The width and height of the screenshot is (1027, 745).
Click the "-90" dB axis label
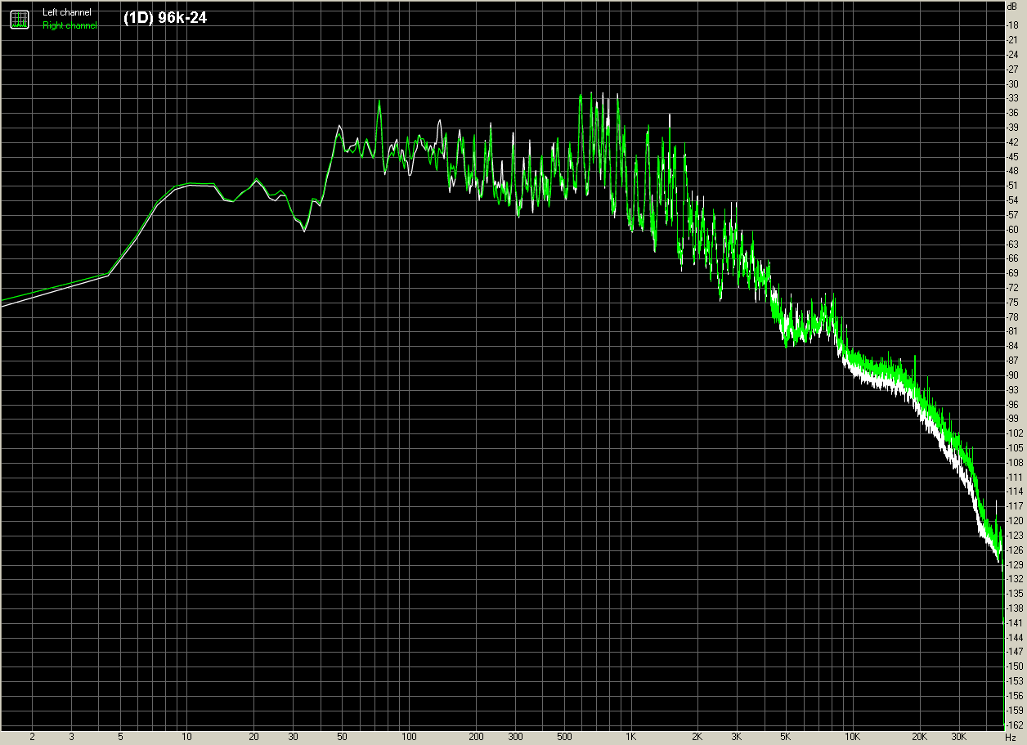pyautogui.click(x=1012, y=375)
